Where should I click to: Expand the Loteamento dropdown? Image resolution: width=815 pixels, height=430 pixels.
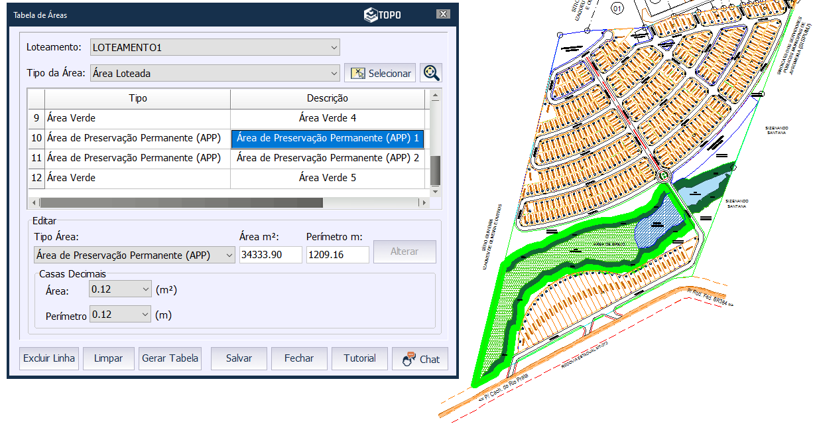coord(334,47)
